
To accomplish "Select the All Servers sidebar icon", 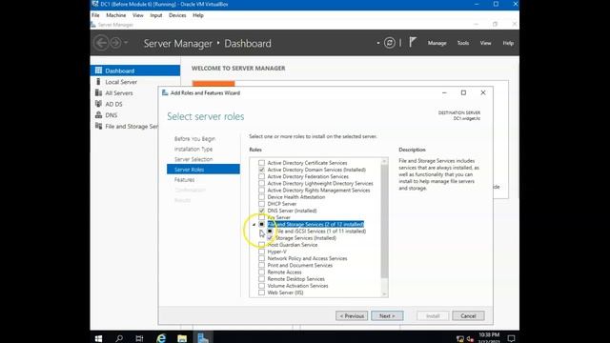I will [x=98, y=92].
